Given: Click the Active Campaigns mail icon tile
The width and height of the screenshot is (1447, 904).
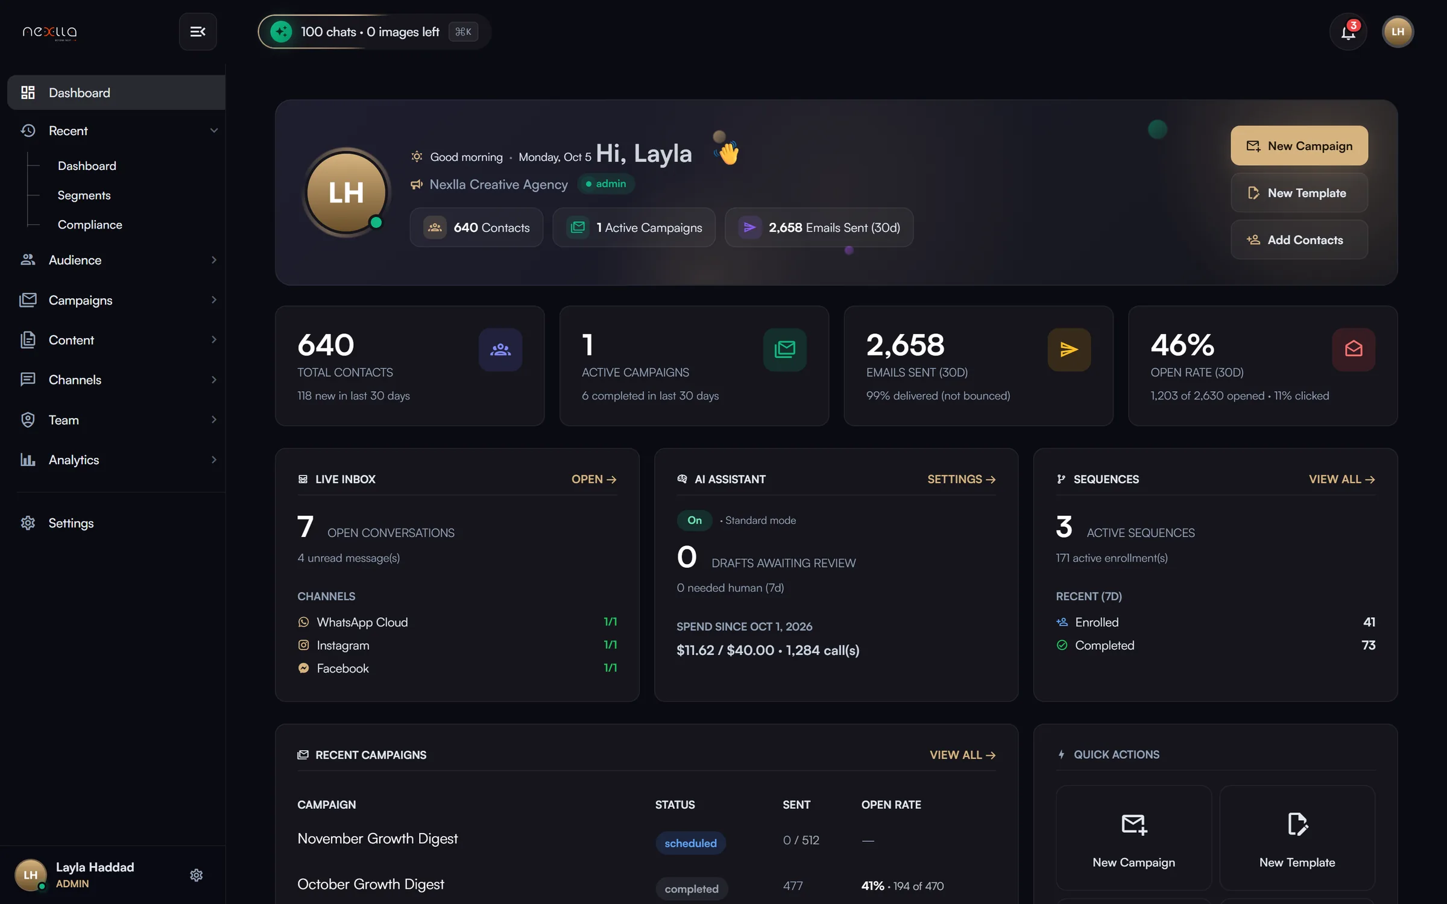Looking at the screenshot, I should point(785,350).
